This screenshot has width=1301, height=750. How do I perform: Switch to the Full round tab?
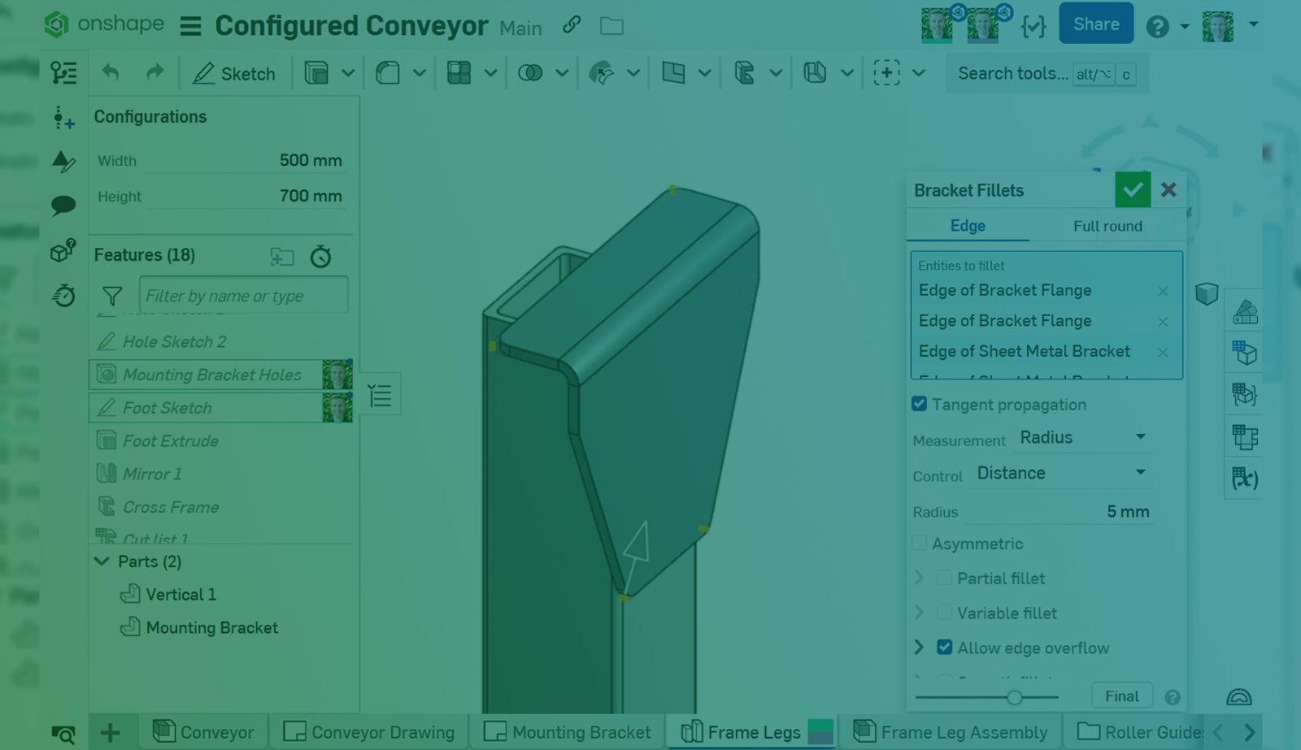(x=1107, y=226)
